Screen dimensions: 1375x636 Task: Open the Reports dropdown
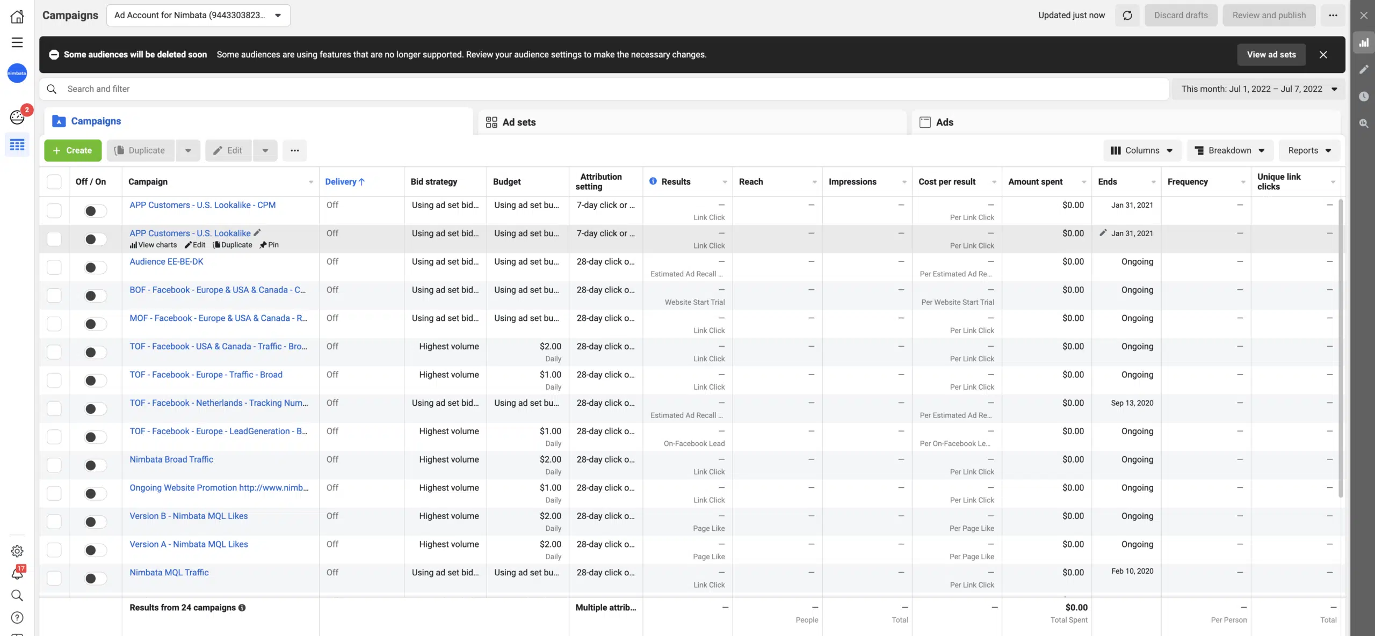[1309, 150]
